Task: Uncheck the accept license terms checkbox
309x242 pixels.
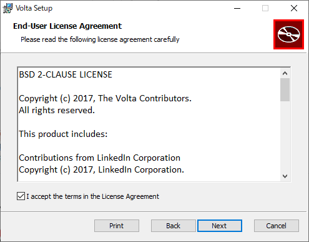Action: point(21,196)
